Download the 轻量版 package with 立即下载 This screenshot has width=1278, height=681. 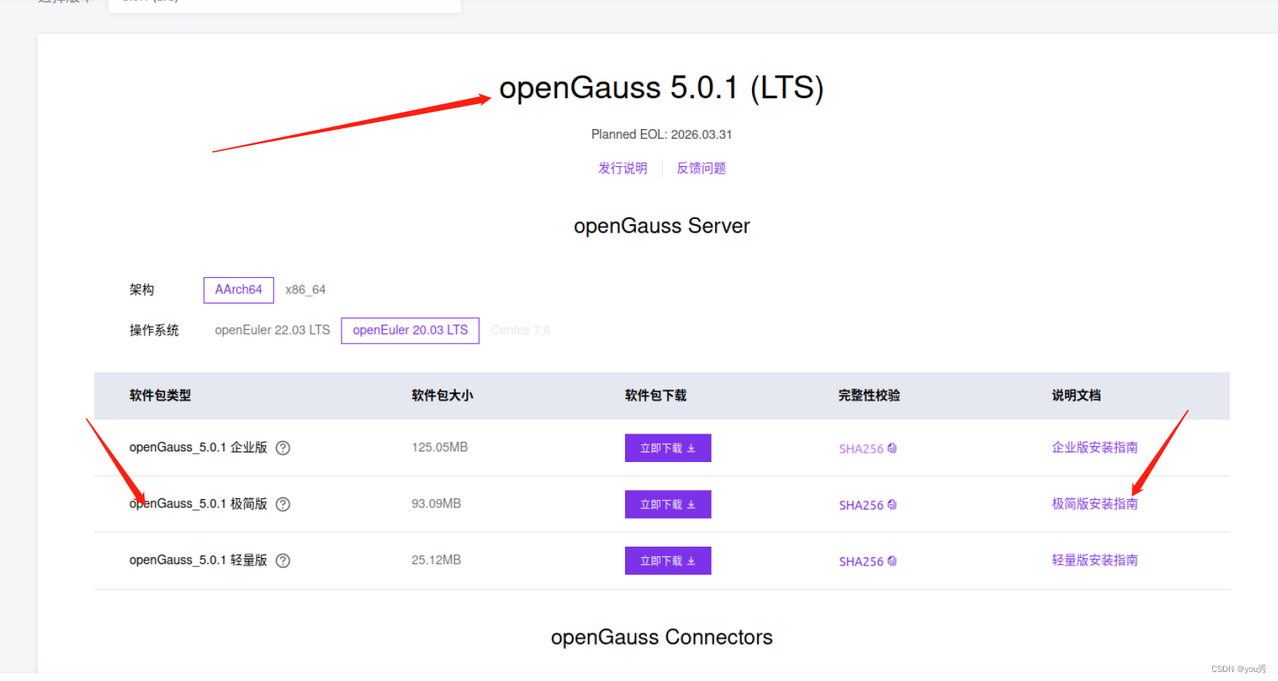pos(668,561)
